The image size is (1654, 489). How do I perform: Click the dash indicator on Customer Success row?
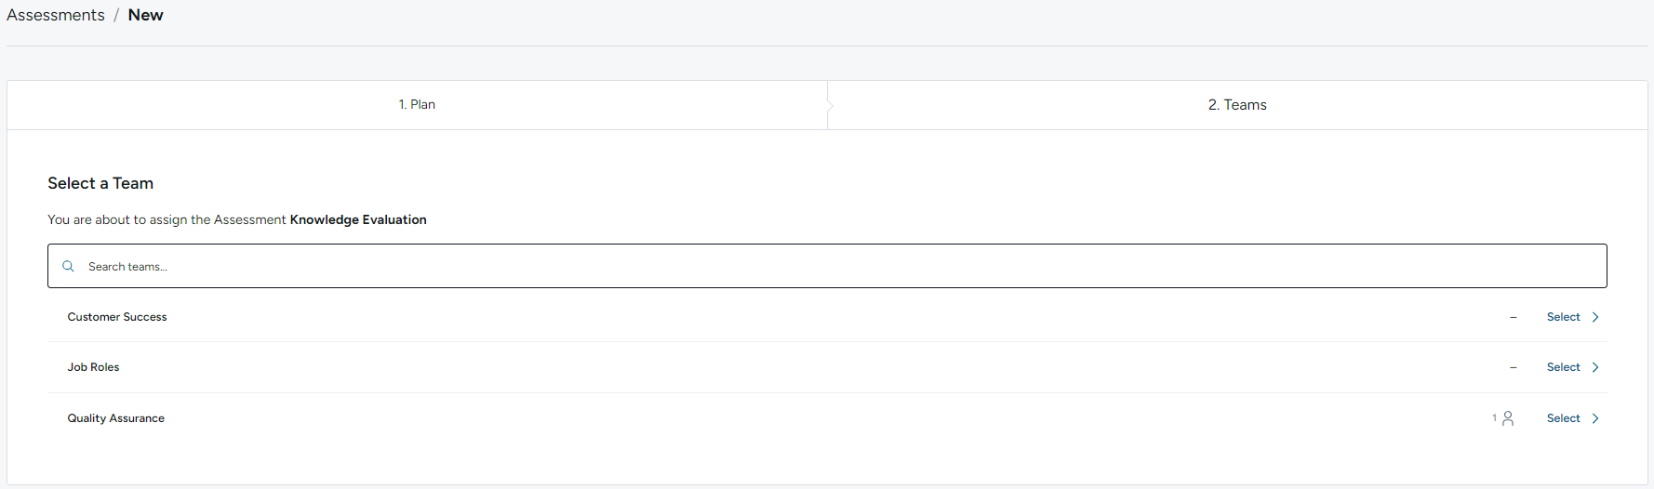1514,317
